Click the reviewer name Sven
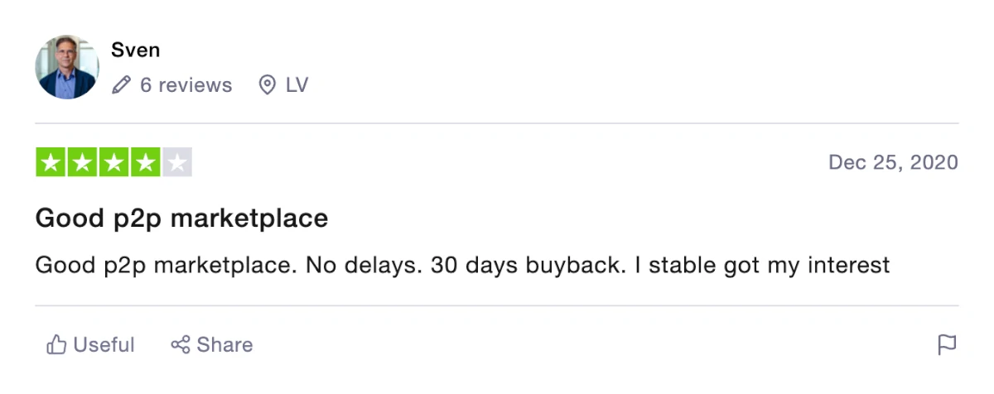 point(136,50)
